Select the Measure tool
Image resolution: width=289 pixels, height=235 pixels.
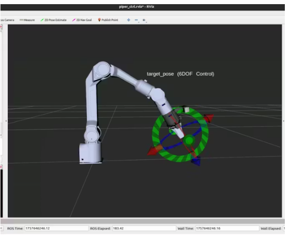[x=27, y=20]
